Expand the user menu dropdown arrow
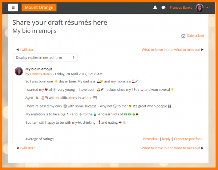Screen dimensions: 218x170 coord(207,8)
